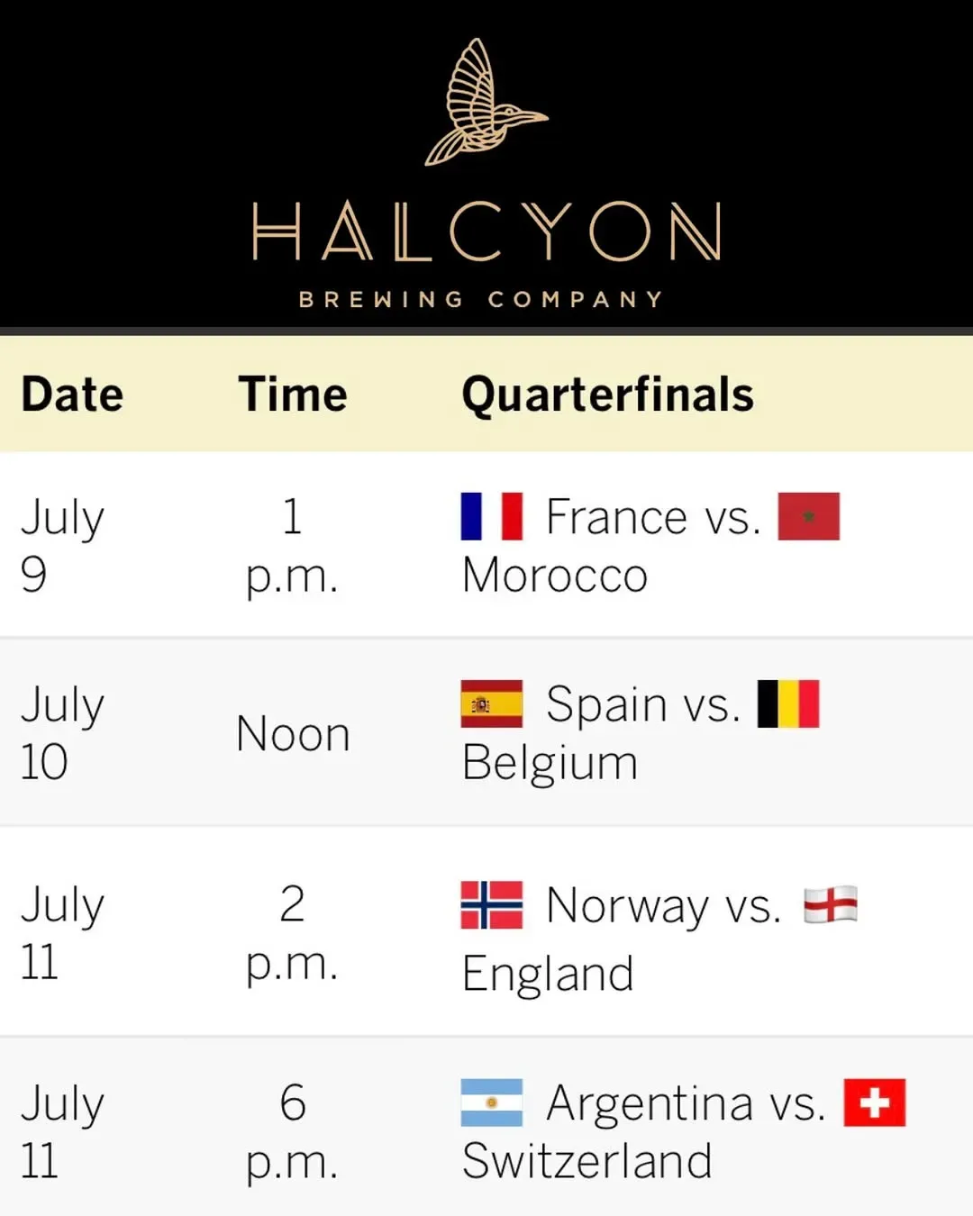This screenshot has height=1216, width=973.
Task: Click the BREWING COMPANY subtitle
Action: click(x=482, y=299)
